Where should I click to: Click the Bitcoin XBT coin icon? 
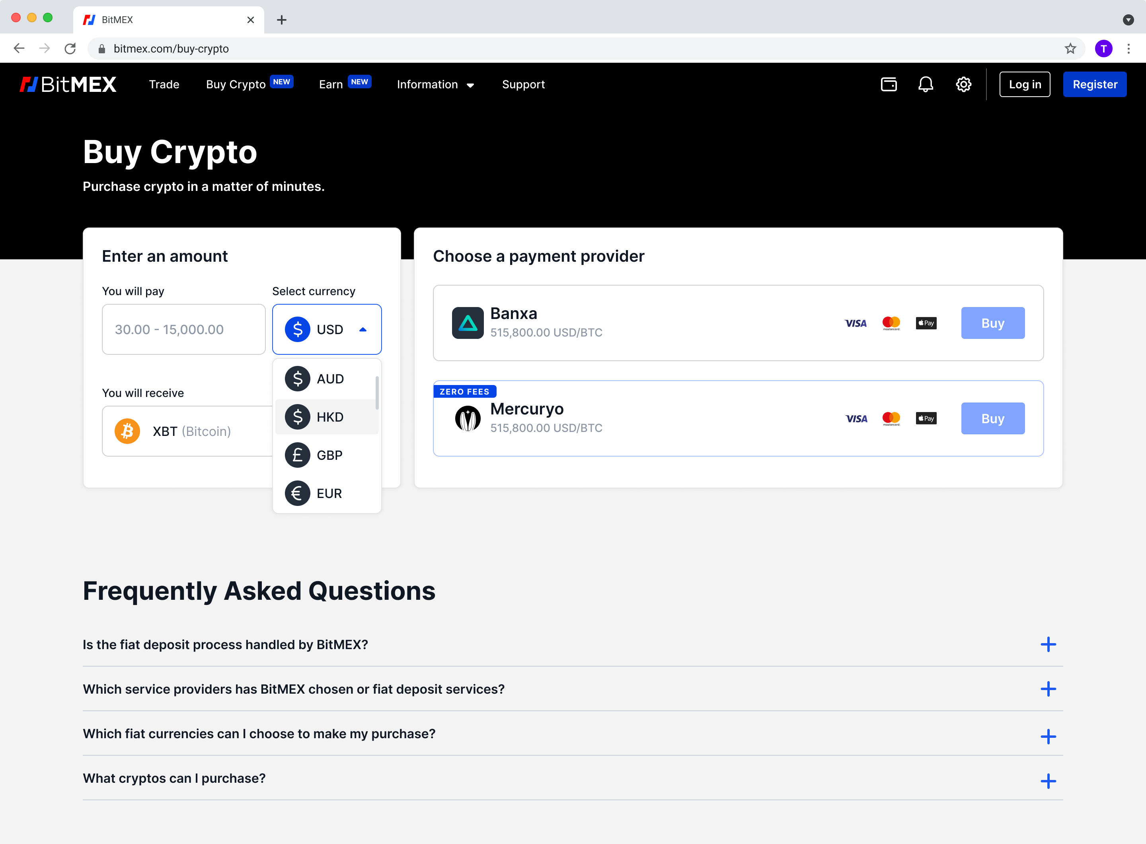(x=127, y=431)
